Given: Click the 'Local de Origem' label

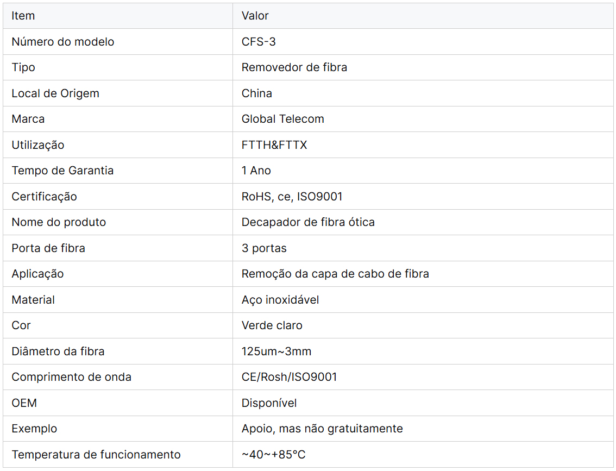Looking at the screenshot, I should pyautogui.click(x=55, y=93).
